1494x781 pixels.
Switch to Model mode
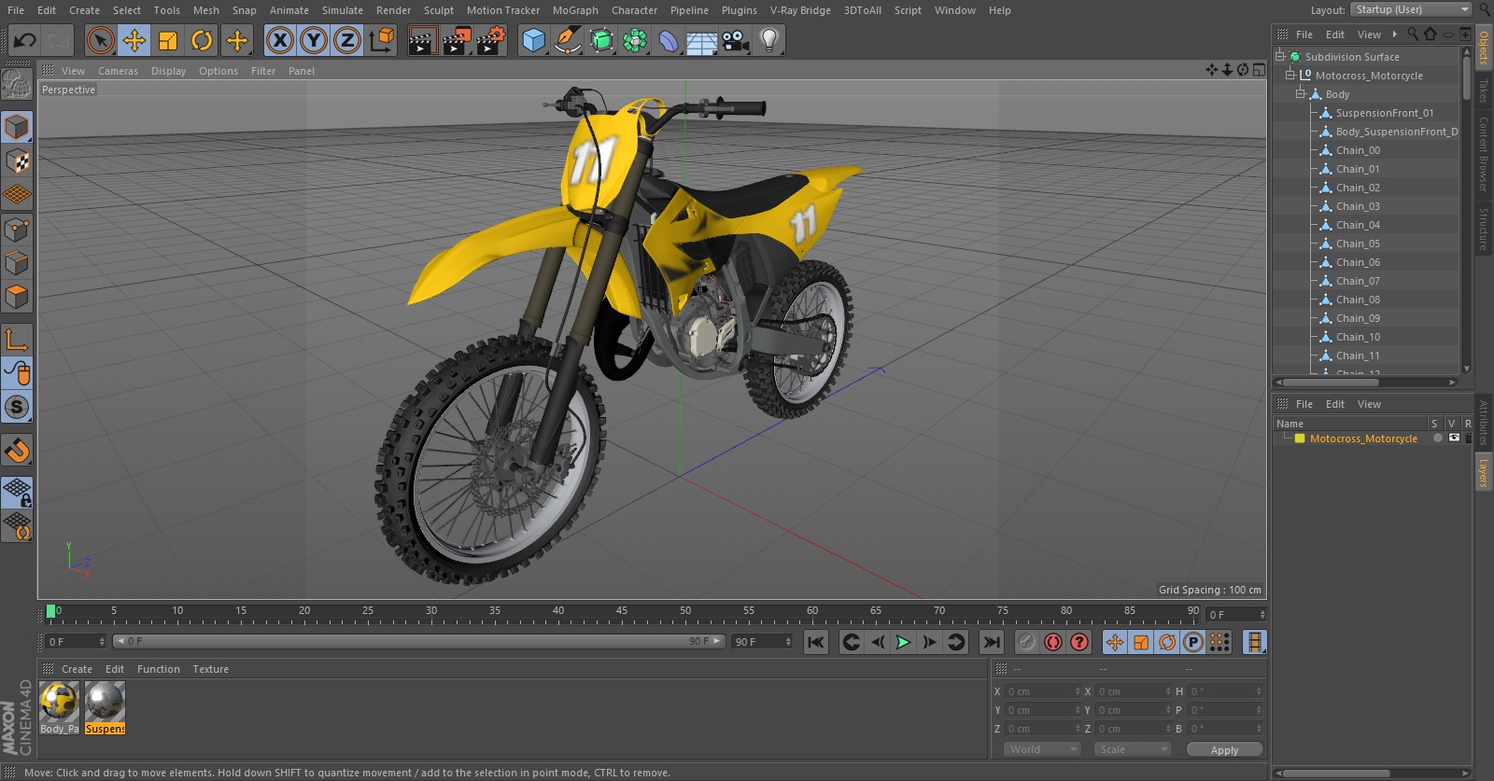[17, 127]
